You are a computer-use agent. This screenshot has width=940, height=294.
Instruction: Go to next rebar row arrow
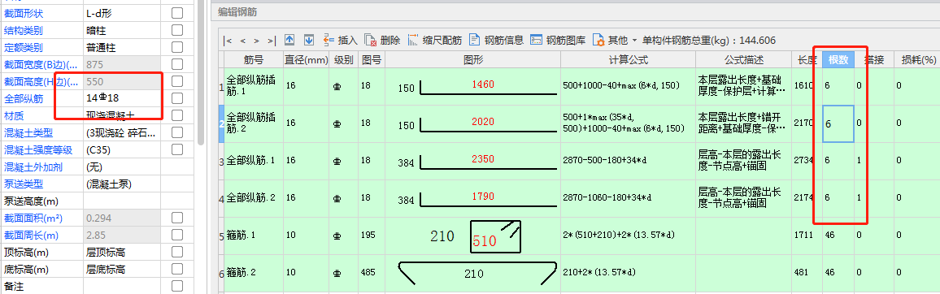pos(257,41)
